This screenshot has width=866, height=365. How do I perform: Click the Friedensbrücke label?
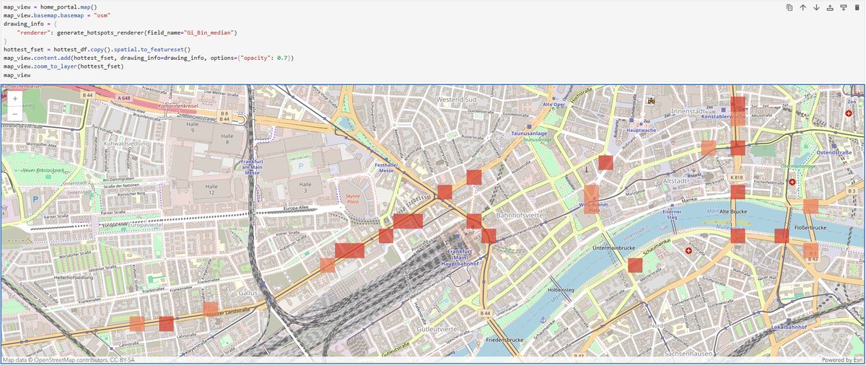504,339
